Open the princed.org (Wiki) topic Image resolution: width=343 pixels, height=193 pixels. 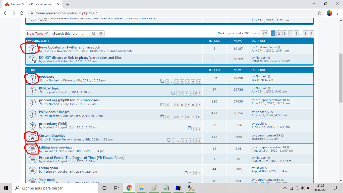click(x=53, y=124)
